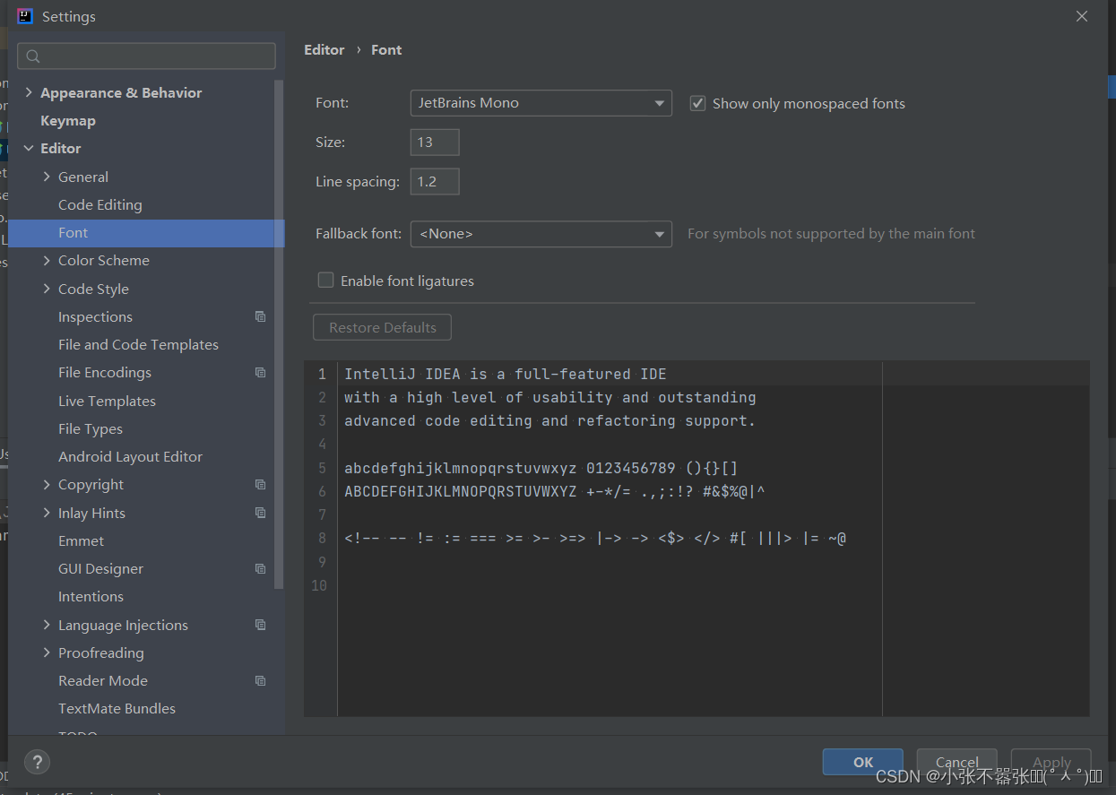This screenshot has height=795, width=1116.
Task: Expand the General tree node
Action: coord(47,177)
